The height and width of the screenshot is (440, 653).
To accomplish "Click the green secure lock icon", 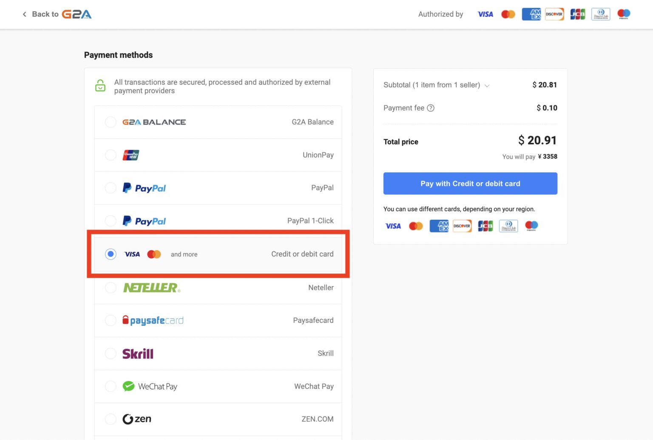I will click(100, 86).
